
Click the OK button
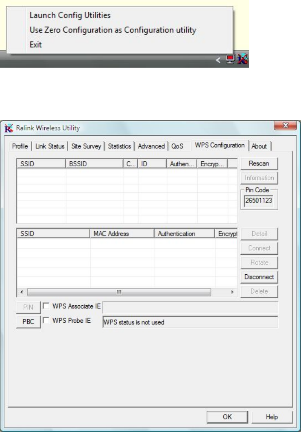(x=227, y=417)
